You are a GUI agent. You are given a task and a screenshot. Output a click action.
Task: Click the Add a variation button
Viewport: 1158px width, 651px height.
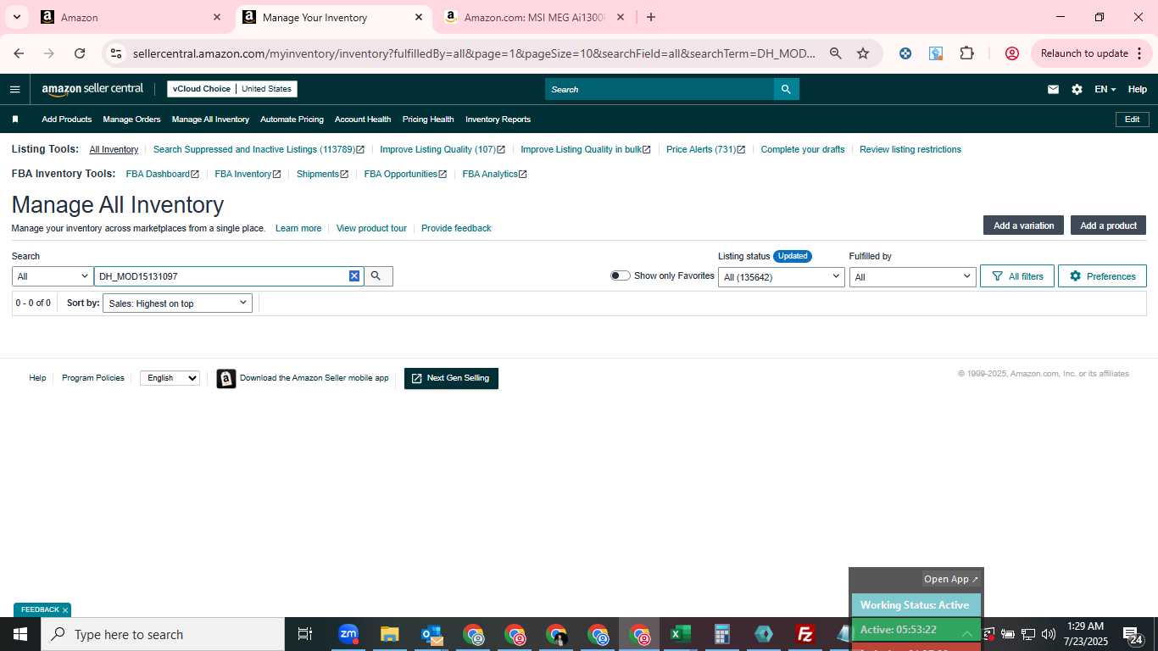(1023, 225)
